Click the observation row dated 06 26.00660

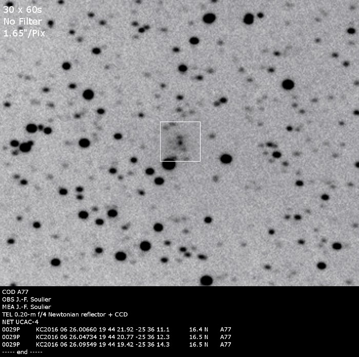pos(116,329)
